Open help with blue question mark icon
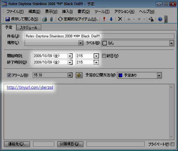 point(160,19)
